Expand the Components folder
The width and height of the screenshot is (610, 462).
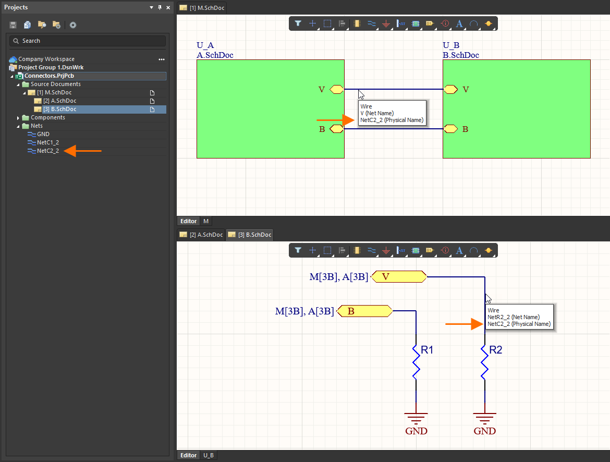(x=19, y=118)
